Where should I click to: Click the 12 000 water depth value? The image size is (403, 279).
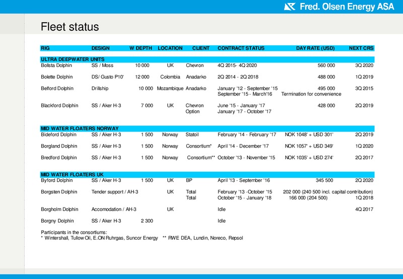click(142, 77)
